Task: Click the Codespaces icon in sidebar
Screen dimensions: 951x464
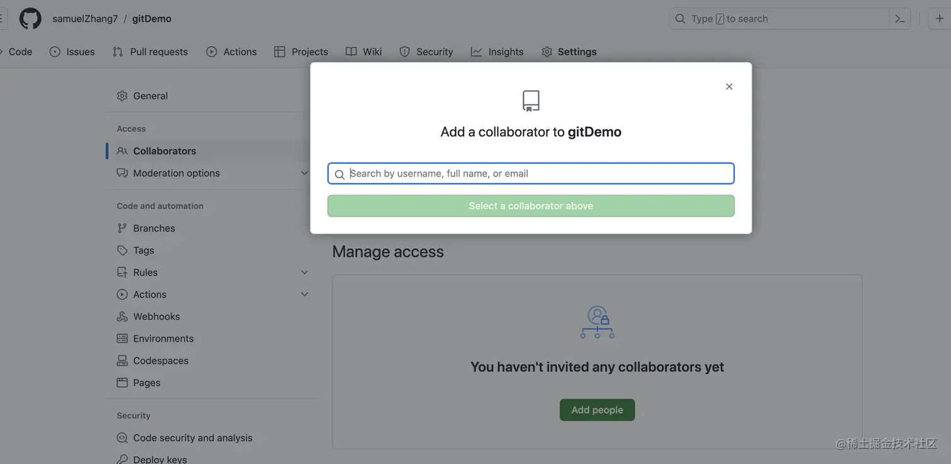Action: tap(122, 360)
